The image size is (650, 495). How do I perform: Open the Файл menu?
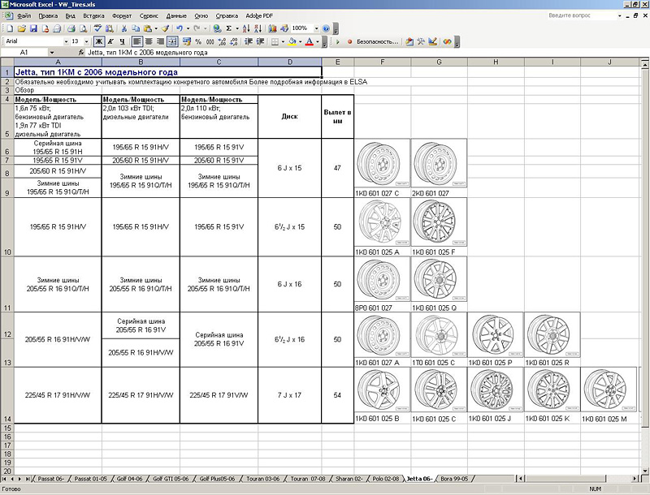click(24, 15)
